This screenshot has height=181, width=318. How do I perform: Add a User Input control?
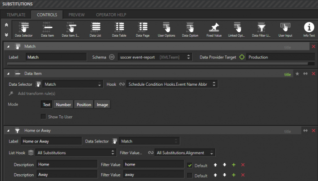click(x=285, y=29)
